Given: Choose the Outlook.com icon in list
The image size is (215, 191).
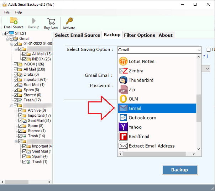Looking at the screenshot, I should coord(123,118).
